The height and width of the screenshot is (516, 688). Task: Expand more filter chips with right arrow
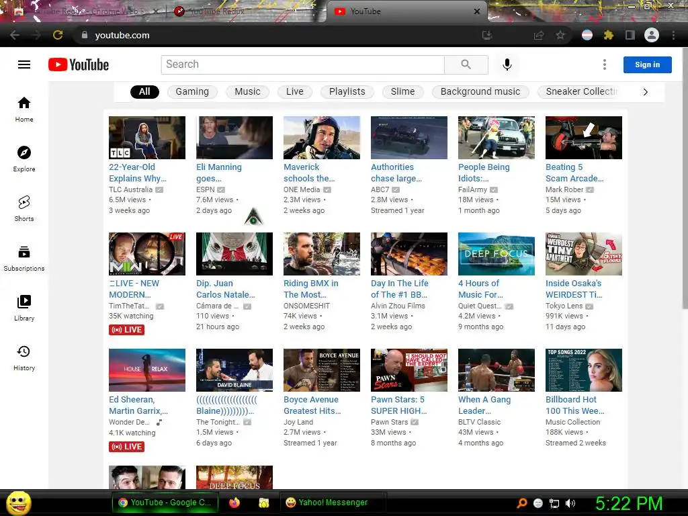pyautogui.click(x=645, y=92)
